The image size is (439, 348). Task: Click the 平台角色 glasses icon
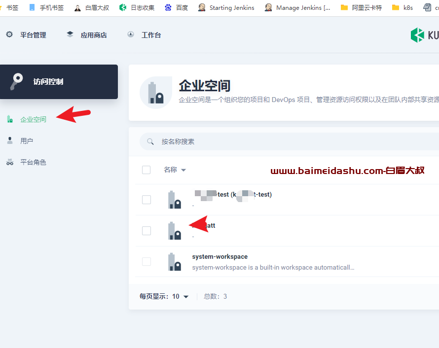pos(10,162)
